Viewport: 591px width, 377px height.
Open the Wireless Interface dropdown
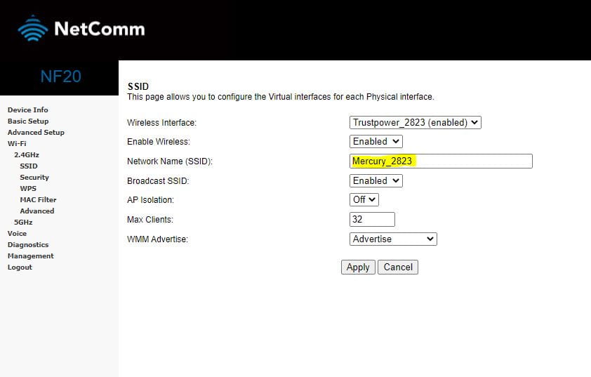(416, 122)
